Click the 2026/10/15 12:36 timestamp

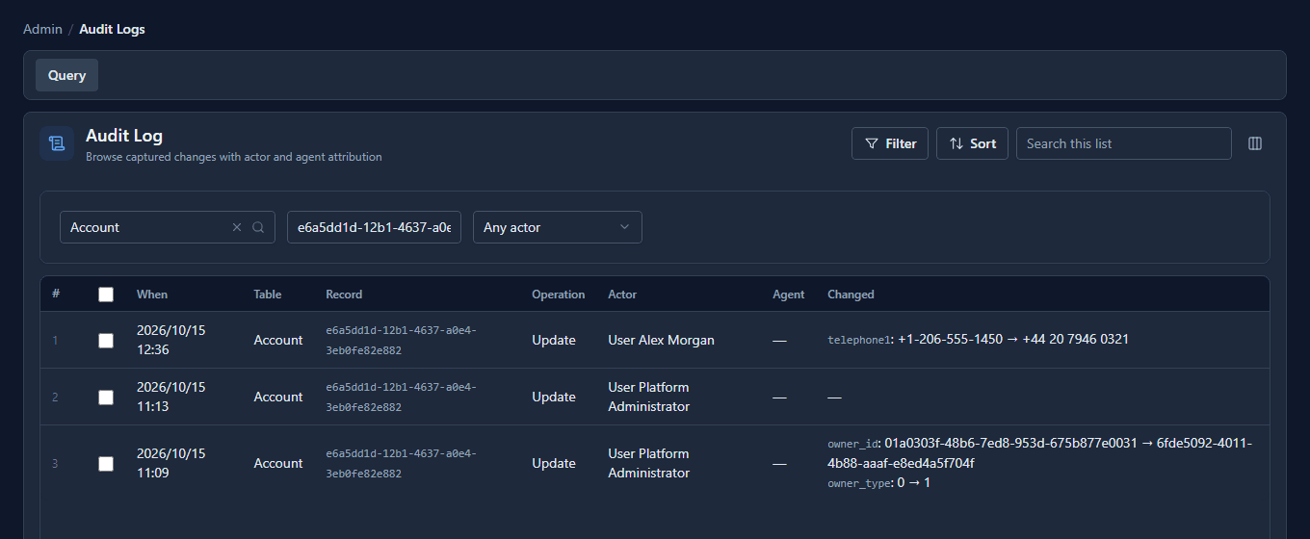171,340
